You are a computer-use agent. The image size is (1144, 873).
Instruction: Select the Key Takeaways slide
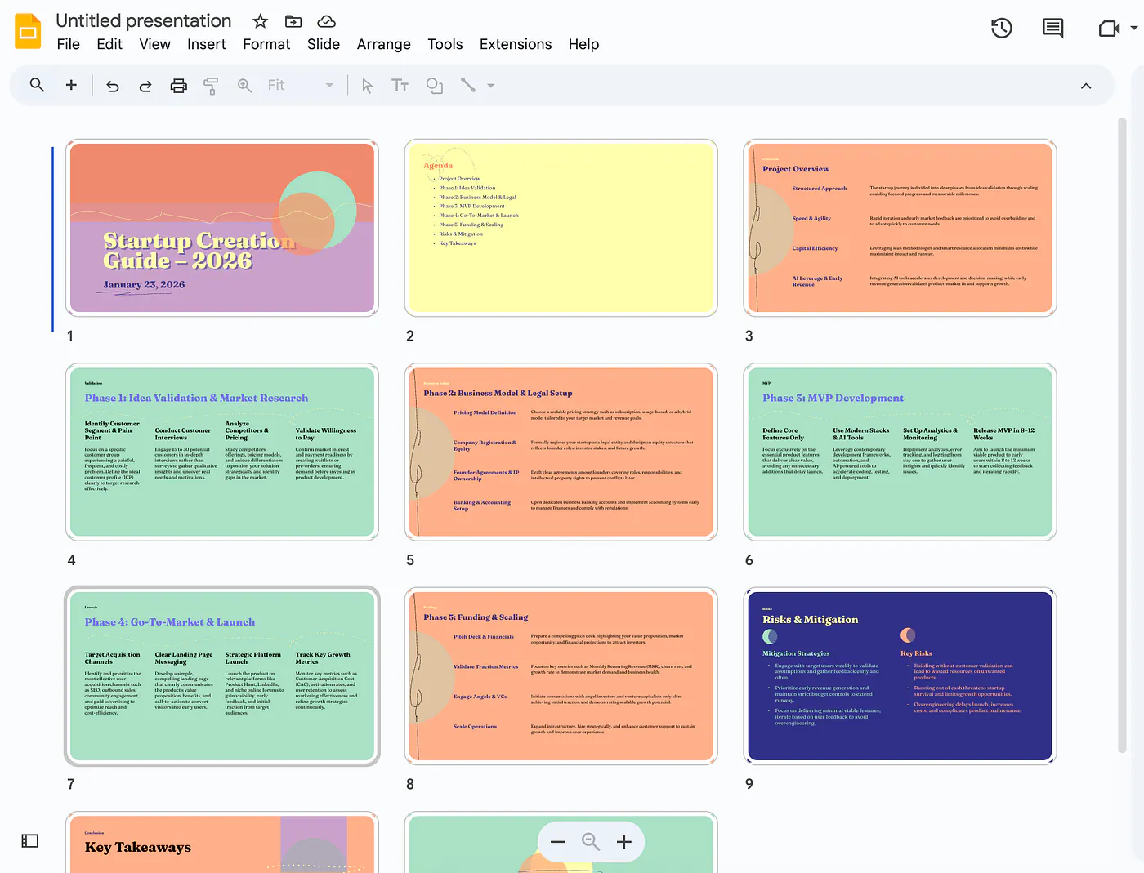pyautogui.click(x=222, y=843)
